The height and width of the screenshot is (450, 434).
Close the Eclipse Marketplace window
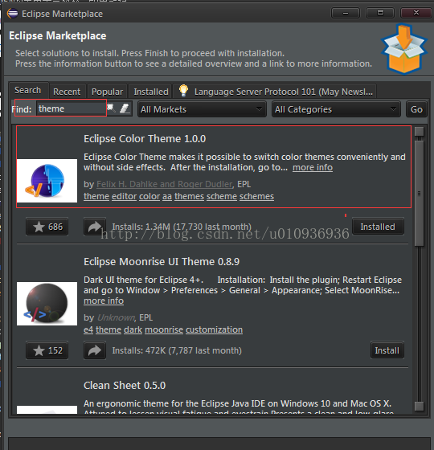tap(416, 13)
